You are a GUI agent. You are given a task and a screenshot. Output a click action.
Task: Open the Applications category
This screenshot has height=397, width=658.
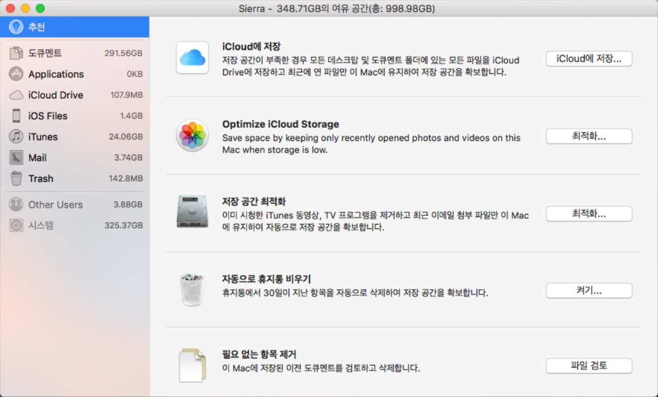point(74,74)
